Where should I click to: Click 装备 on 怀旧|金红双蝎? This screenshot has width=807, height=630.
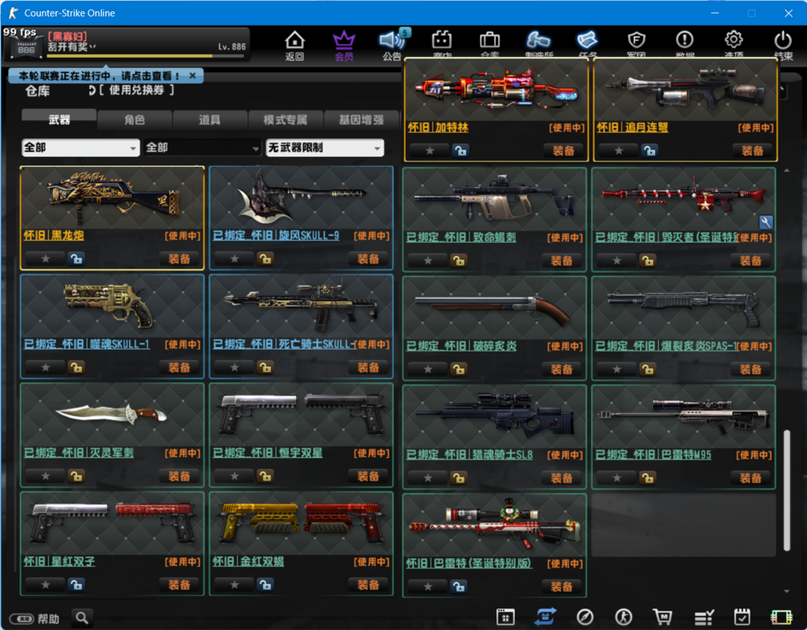[x=368, y=584]
